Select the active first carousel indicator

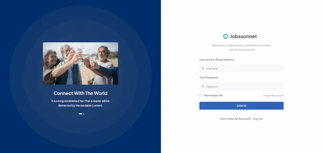tap(80, 114)
